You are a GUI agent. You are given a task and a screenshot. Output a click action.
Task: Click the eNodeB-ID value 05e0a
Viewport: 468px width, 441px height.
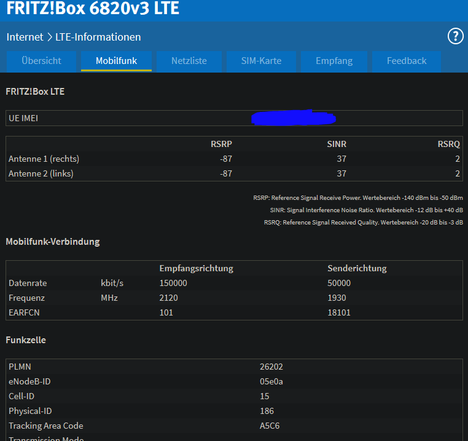(x=271, y=381)
